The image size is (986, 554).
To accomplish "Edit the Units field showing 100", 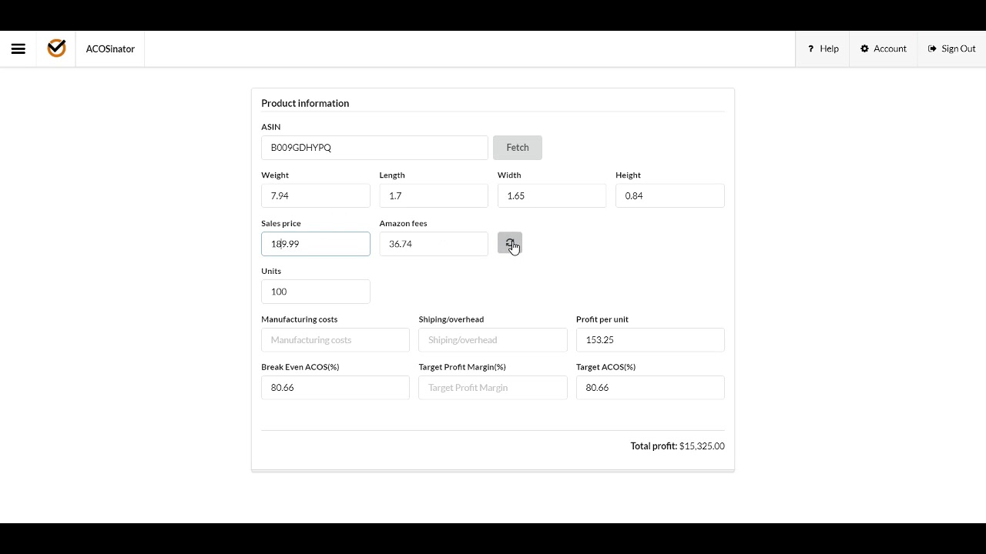I will click(316, 292).
